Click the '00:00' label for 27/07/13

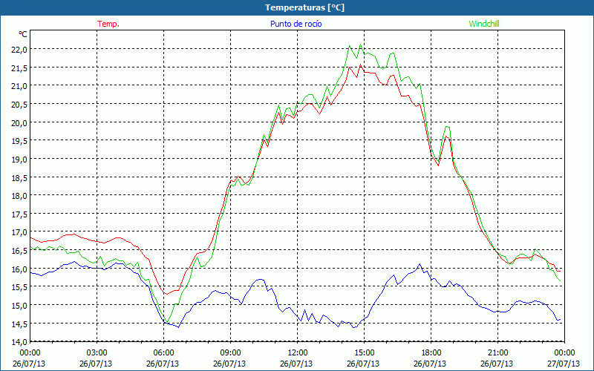pos(565,352)
